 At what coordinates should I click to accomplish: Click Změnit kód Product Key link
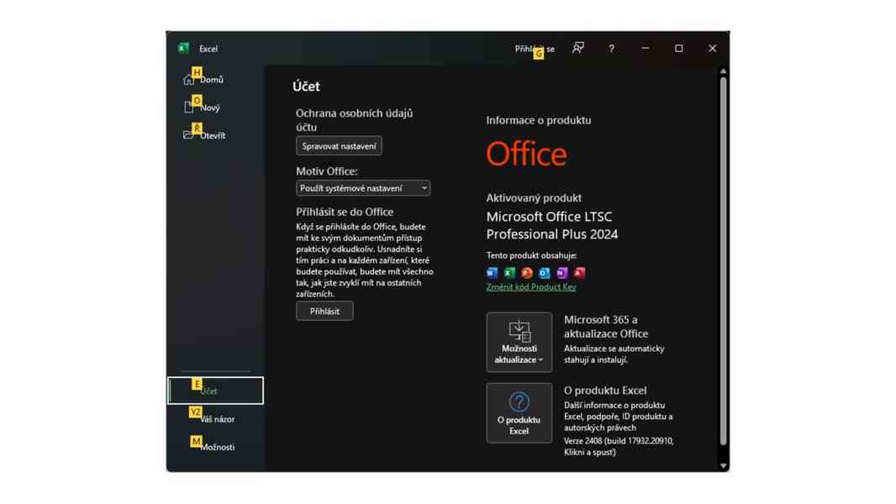coord(531,286)
